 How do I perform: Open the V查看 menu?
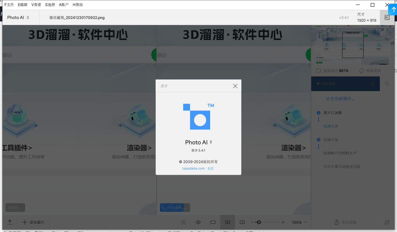[36, 5]
